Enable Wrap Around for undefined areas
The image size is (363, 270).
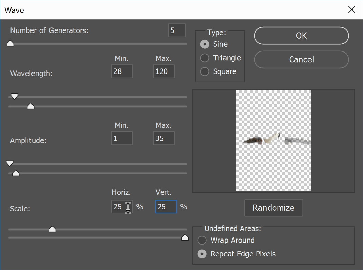click(x=202, y=240)
